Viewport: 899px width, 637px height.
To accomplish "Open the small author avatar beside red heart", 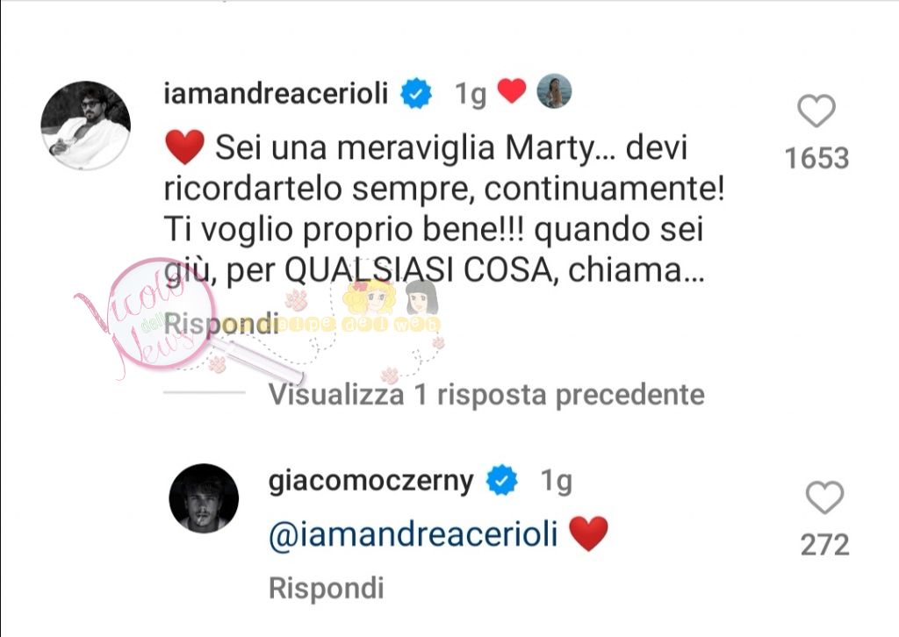I will (x=554, y=91).
